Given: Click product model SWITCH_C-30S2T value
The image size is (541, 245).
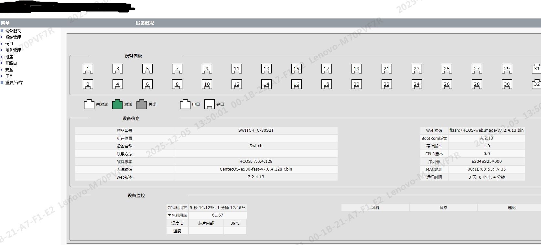Looking at the screenshot, I should [256, 130].
